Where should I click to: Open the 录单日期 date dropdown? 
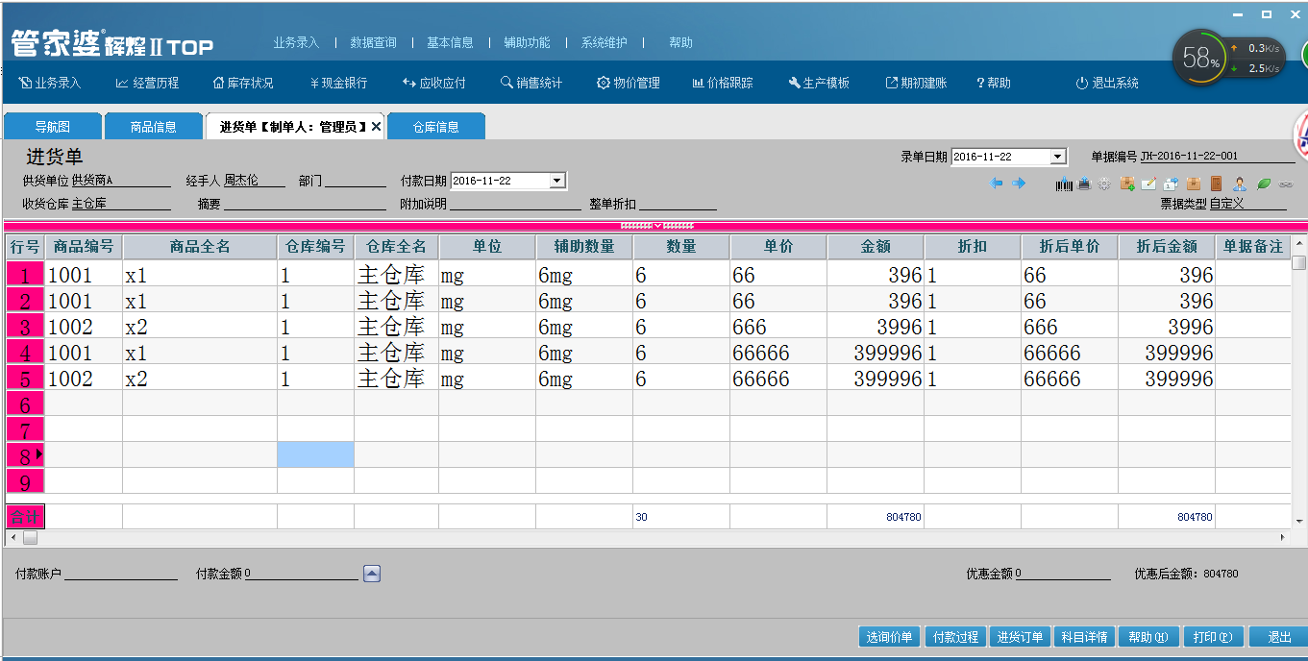tap(1058, 156)
